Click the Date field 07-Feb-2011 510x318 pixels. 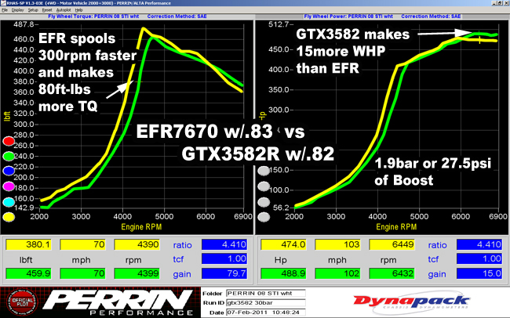pos(266,313)
